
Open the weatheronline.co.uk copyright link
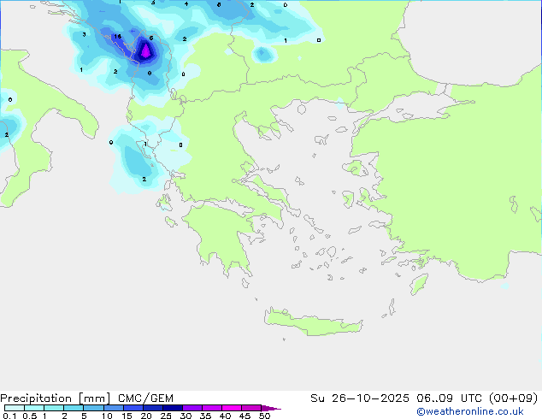click(470, 411)
